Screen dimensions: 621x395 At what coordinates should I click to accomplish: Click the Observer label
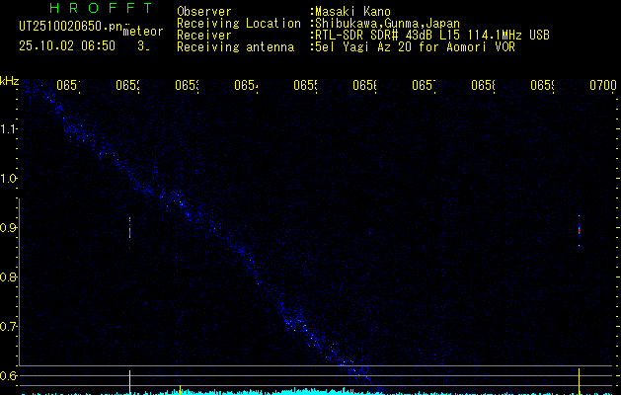click(204, 12)
